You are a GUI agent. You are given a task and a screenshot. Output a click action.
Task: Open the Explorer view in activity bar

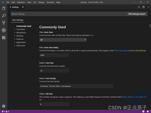point(4,8)
